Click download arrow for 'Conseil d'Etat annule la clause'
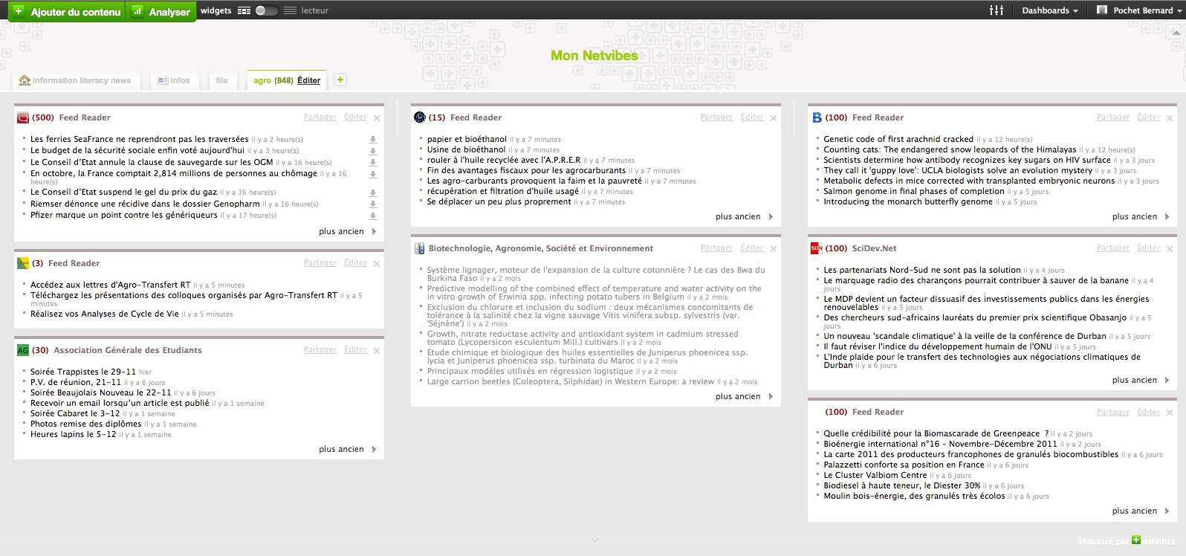1186x556 pixels. click(373, 163)
